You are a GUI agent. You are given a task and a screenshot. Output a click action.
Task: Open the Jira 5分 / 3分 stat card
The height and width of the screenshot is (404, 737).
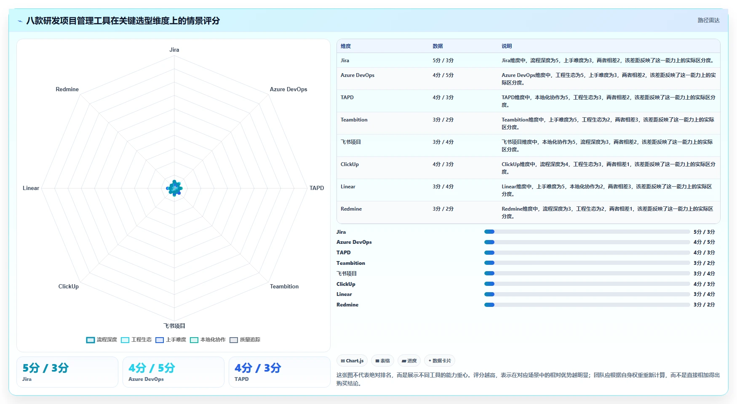[x=67, y=372]
